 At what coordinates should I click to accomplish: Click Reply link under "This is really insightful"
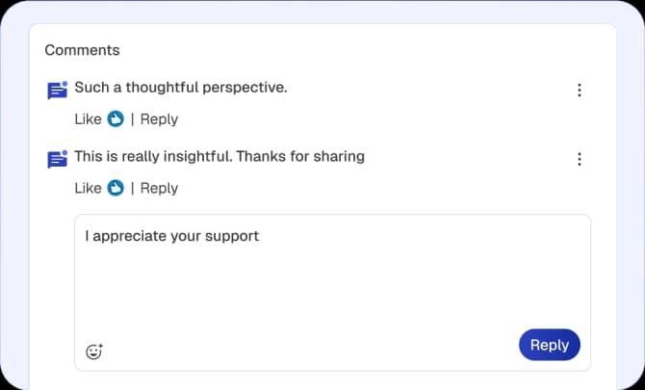[159, 188]
